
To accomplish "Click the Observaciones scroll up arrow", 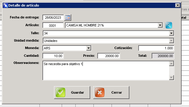I will 171,64.
